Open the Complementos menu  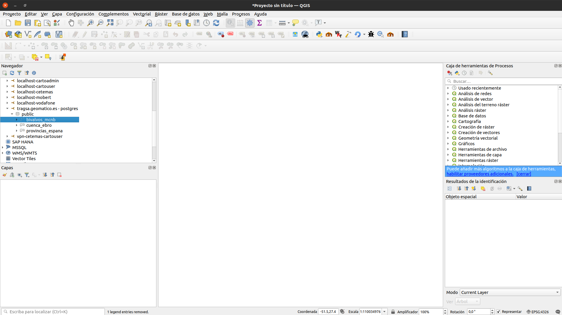114,14
